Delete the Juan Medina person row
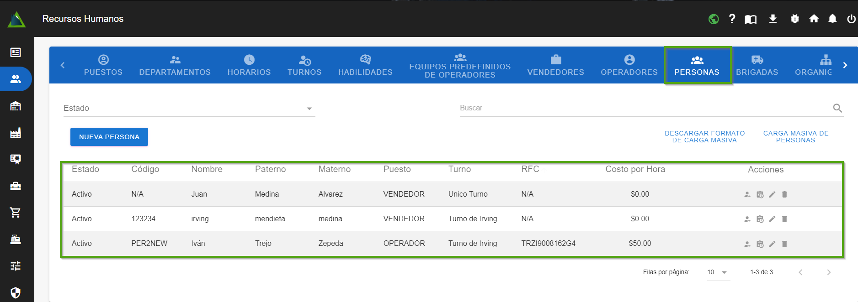The image size is (858, 302). 784,194
